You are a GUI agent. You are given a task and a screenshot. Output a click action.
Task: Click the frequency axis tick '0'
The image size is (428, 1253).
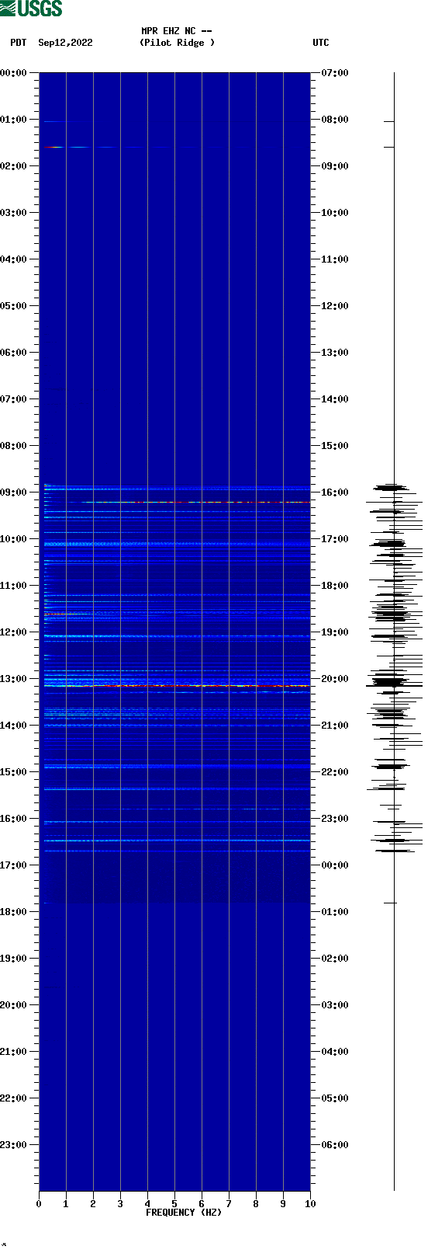[x=39, y=1204]
